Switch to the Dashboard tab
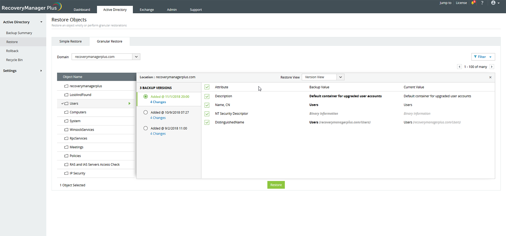506x236 pixels. click(x=82, y=10)
